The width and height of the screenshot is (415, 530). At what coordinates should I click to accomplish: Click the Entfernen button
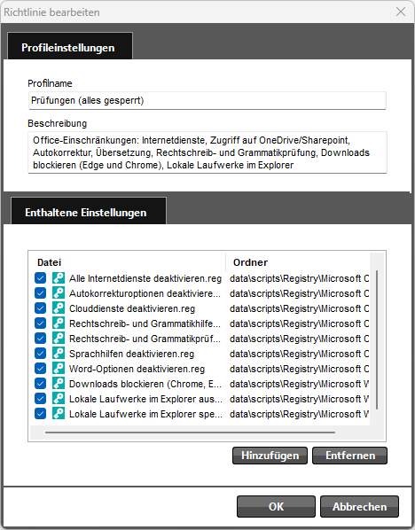349,456
